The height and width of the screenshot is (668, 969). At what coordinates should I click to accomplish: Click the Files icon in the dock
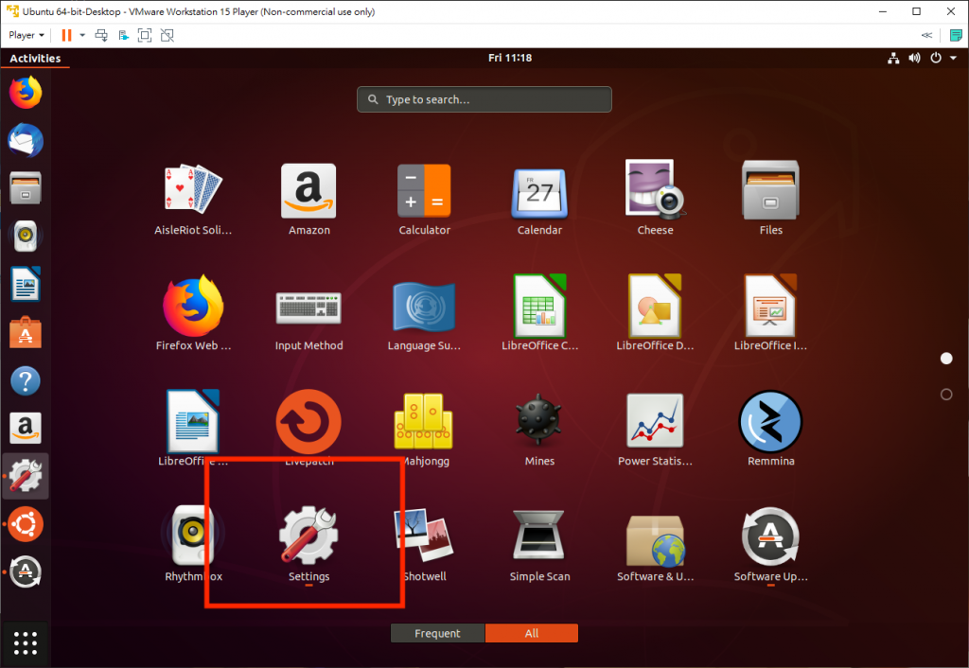pyautogui.click(x=26, y=188)
